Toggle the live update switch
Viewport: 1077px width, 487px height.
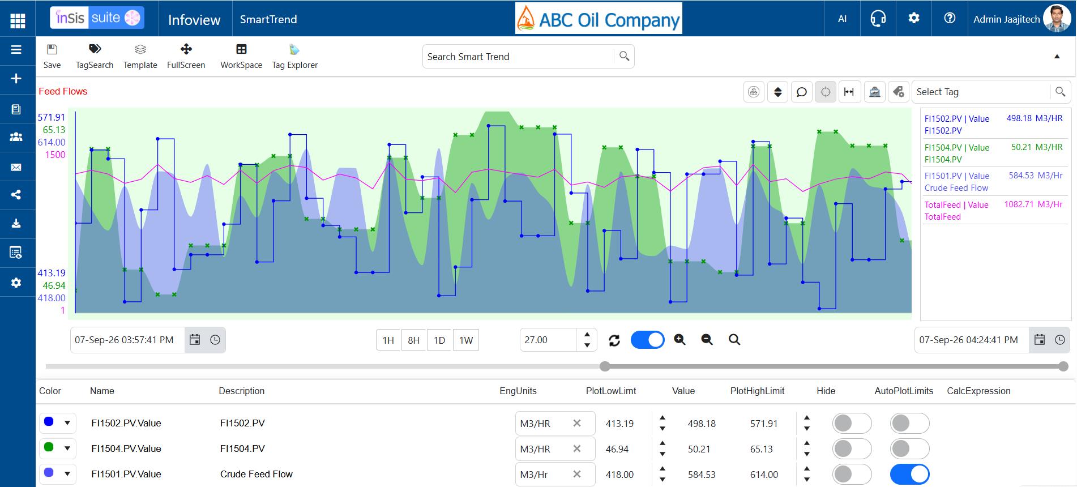(648, 340)
